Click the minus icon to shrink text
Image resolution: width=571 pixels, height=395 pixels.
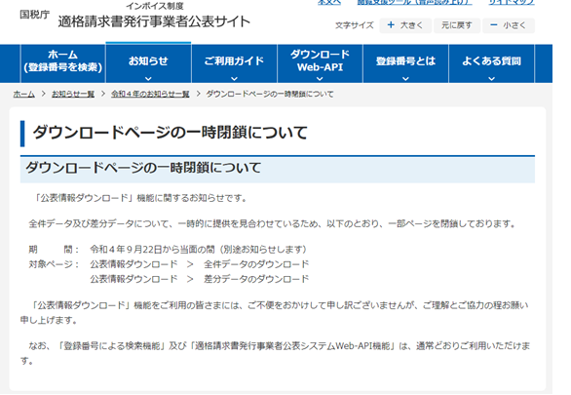tap(493, 24)
